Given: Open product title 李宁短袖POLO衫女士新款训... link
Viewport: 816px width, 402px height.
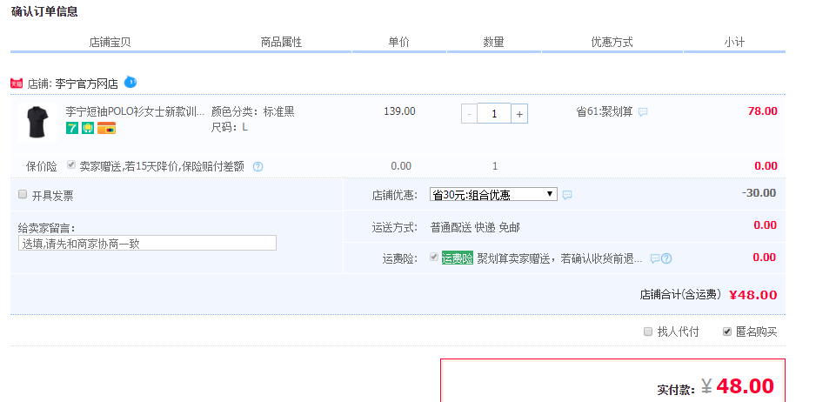Looking at the screenshot, I should pos(136,112).
